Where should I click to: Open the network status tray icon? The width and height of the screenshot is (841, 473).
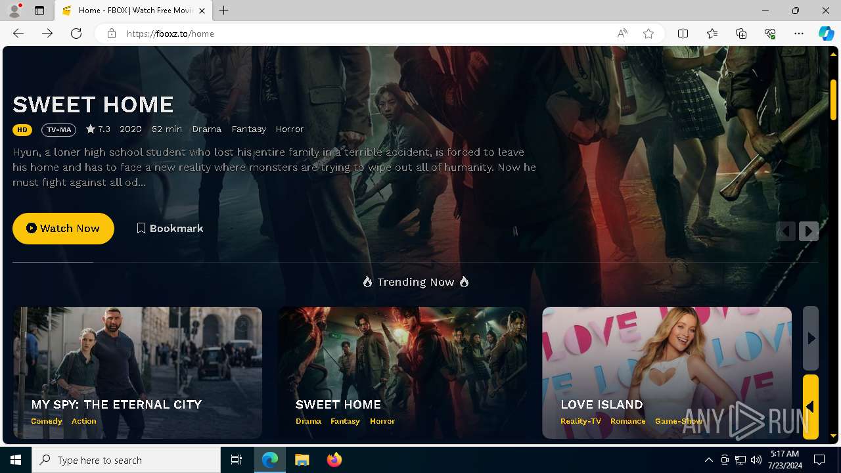(740, 460)
